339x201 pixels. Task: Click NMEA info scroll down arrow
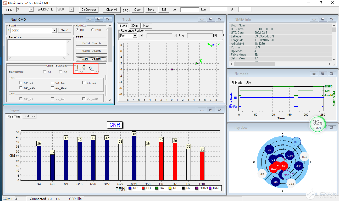(334, 60)
